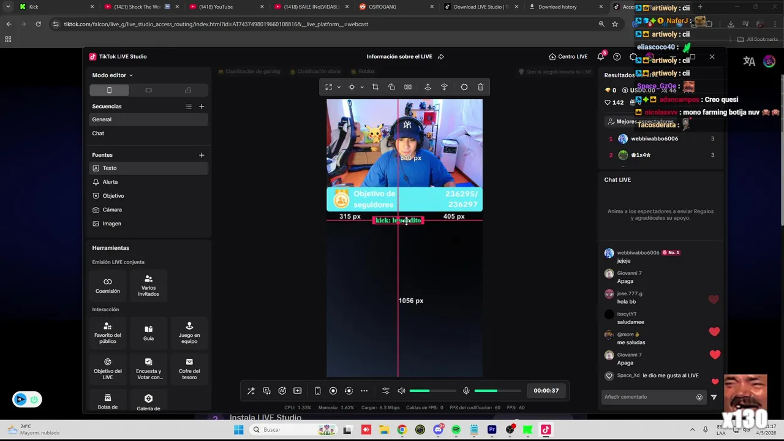Mute the speaker output
This screenshot has width=784, height=441.
(x=401, y=391)
